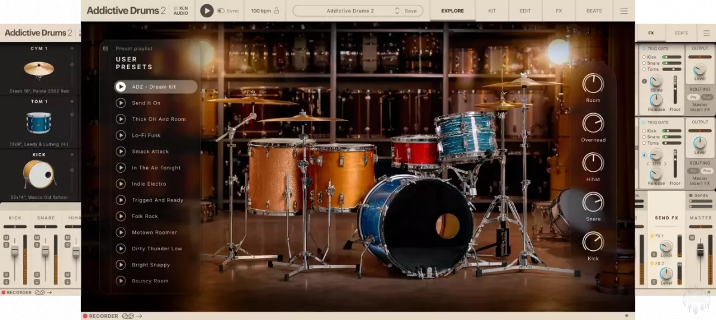Screen dimensions: 716x320
Task: Click the Hihat knob
Action: (593, 163)
